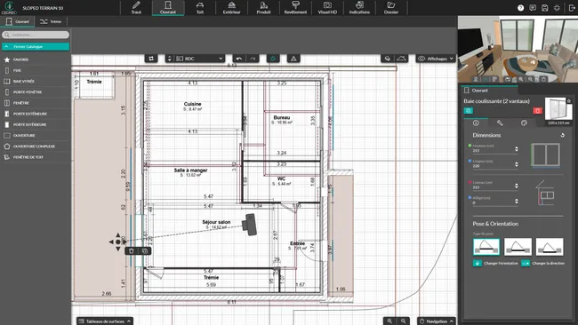Image resolution: width=578 pixels, height=325 pixels.
Task: Select the Tracé pencil tool
Action: click(136, 8)
